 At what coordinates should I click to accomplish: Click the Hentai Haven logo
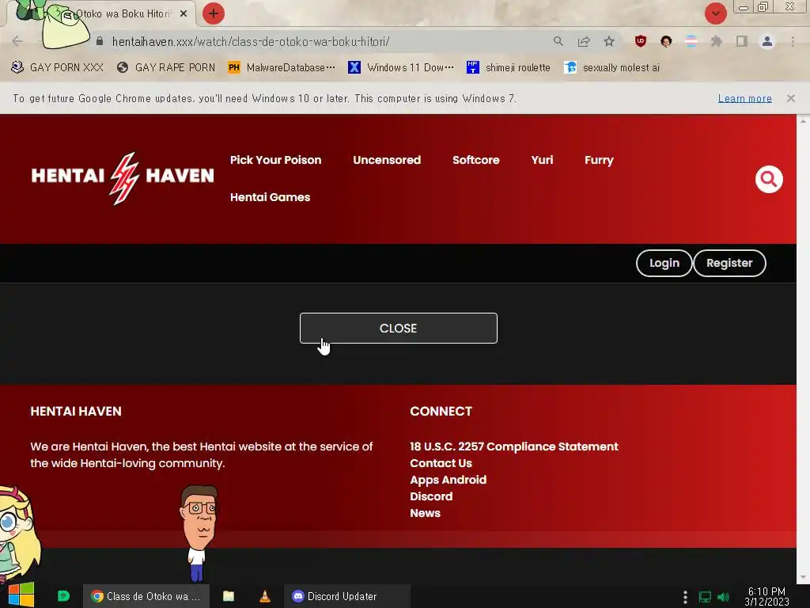123,178
